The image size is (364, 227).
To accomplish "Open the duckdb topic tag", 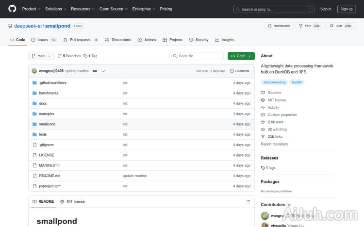I will coord(297,82).
